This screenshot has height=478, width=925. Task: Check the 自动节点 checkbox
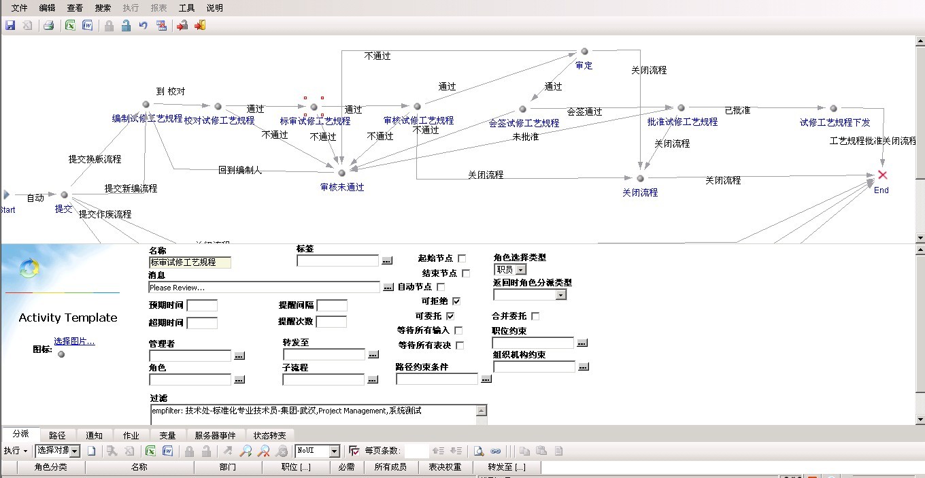tap(441, 287)
